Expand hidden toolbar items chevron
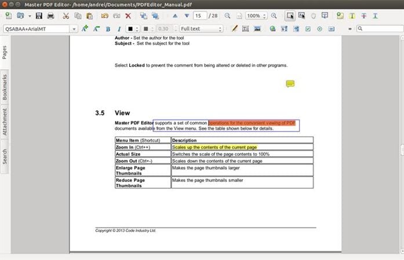The height and width of the screenshot is (260, 404). tap(350, 29)
